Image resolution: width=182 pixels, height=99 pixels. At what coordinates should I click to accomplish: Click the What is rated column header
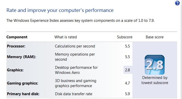(x=66, y=37)
